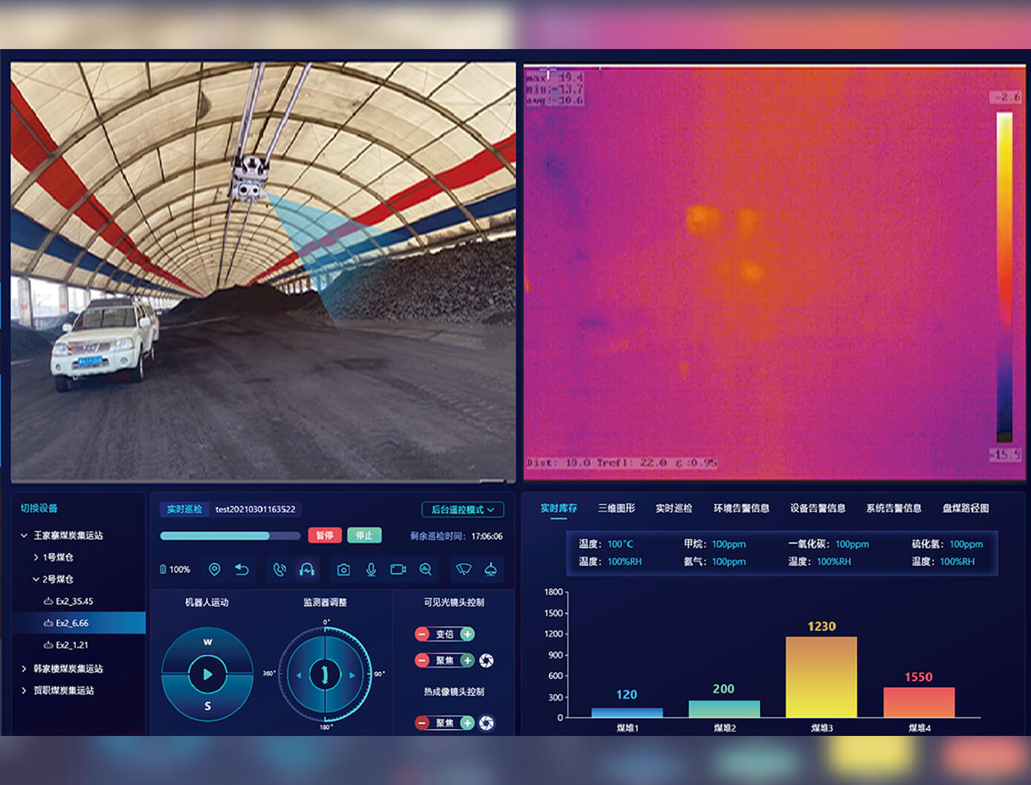Open the 后台遥控模式 dropdown
Viewport: 1031px width, 785px height.
tap(462, 509)
